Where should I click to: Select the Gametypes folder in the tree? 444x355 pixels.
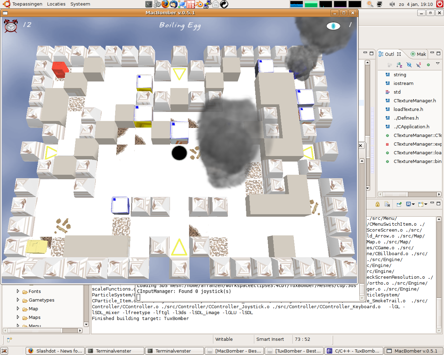coord(38,300)
